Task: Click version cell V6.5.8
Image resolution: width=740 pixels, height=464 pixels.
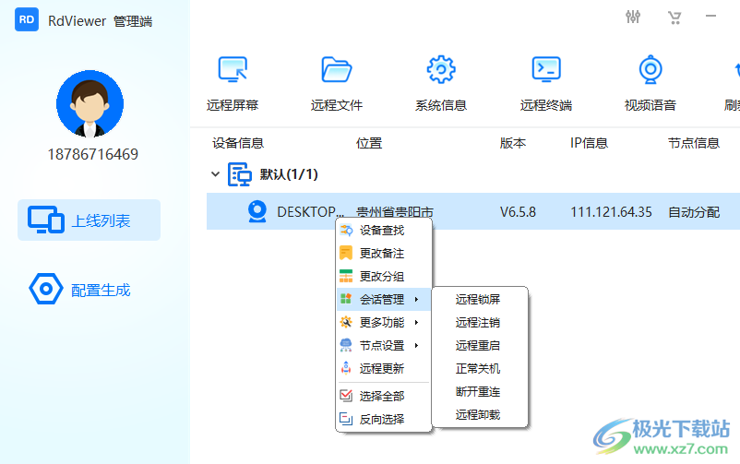Action: 518,212
